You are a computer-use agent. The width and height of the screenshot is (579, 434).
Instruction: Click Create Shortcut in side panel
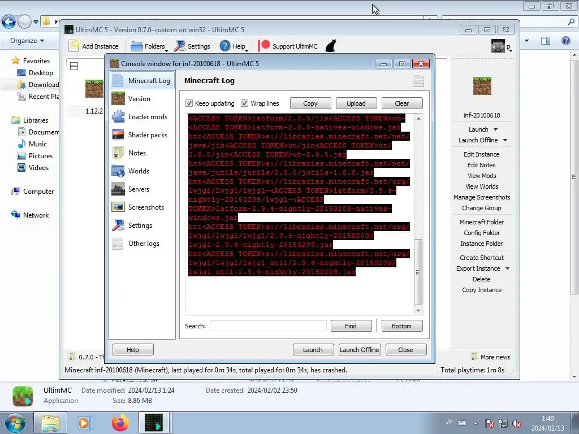pyautogui.click(x=482, y=258)
